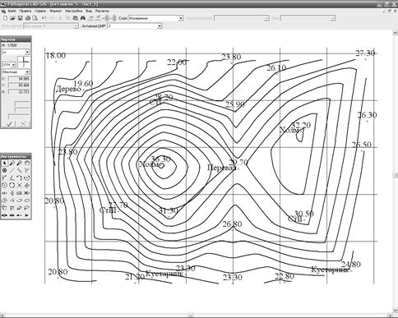
Task: Click the Y coordinate field
Action: pyautogui.click(x=19, y=85)
